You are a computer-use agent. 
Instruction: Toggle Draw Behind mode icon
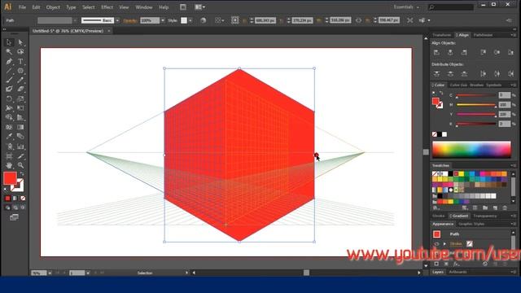pos(15,208)
